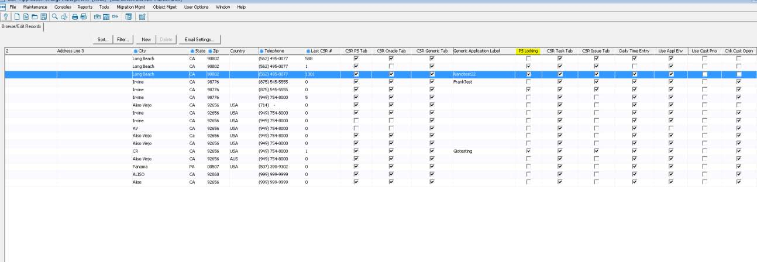The height and width of the screenshot is (262, 757).
Task: Click the key icon in the toolbar
Action: 6,17
